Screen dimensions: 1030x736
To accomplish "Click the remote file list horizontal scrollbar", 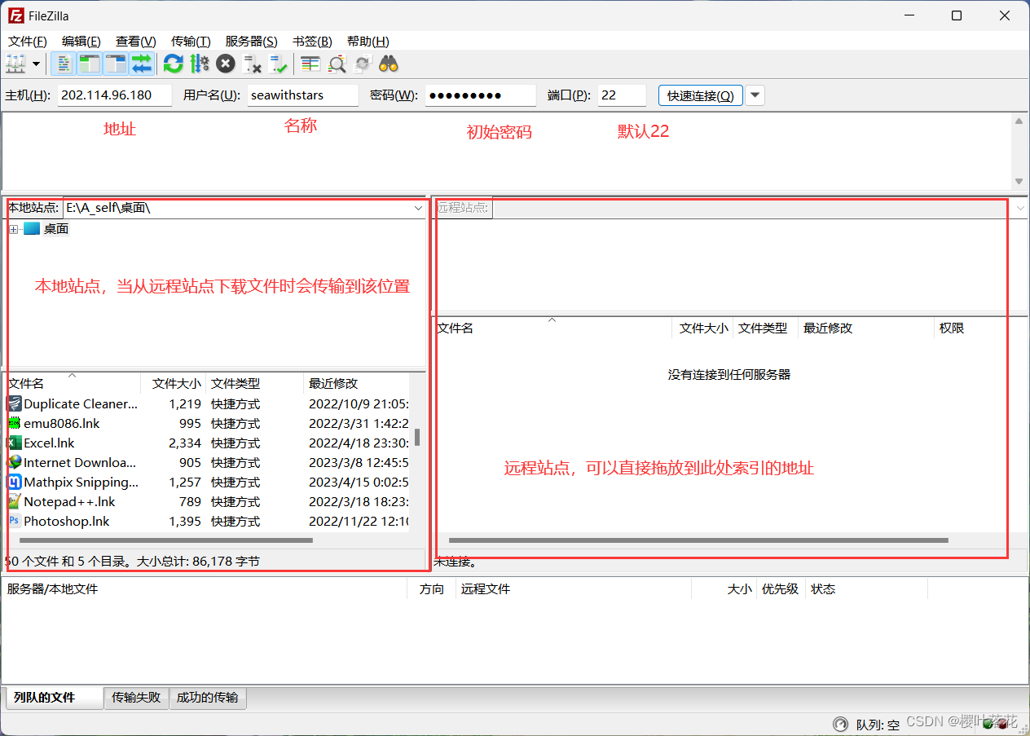I will coord(698,540).
